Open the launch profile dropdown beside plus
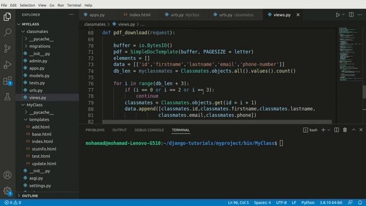The height and width of the screenshot is (206, 366). [x=329, y=130]
